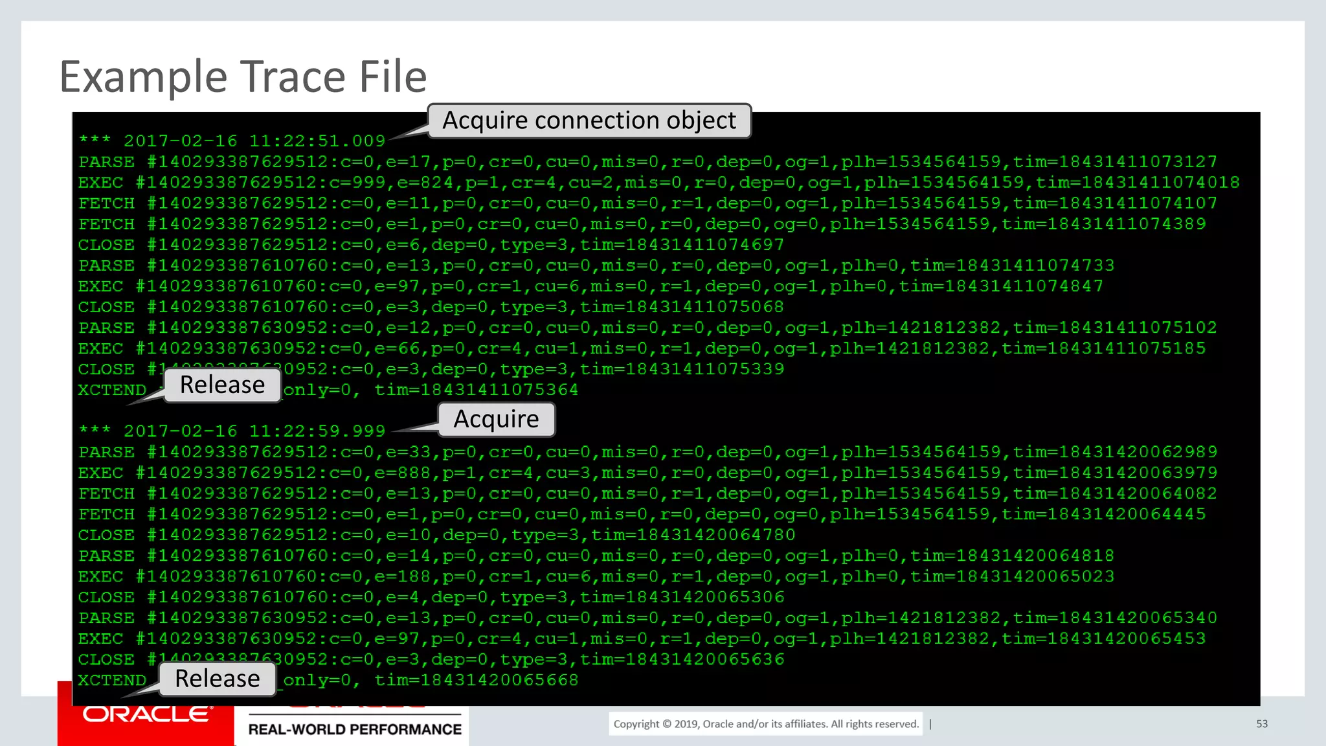
Task: Click the Release callout beside tim=18431411075364
Action: [222, 385]
